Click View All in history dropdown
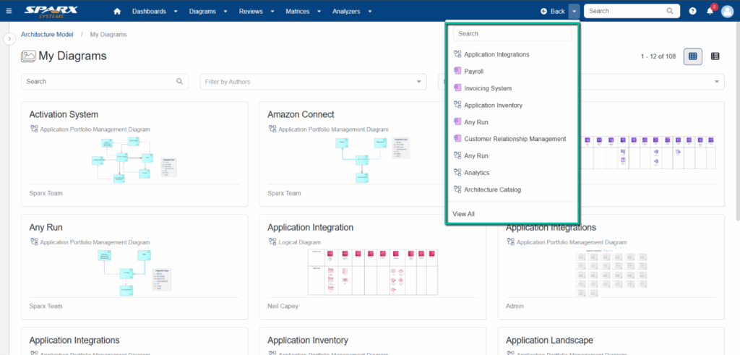 tap(463, 214)
